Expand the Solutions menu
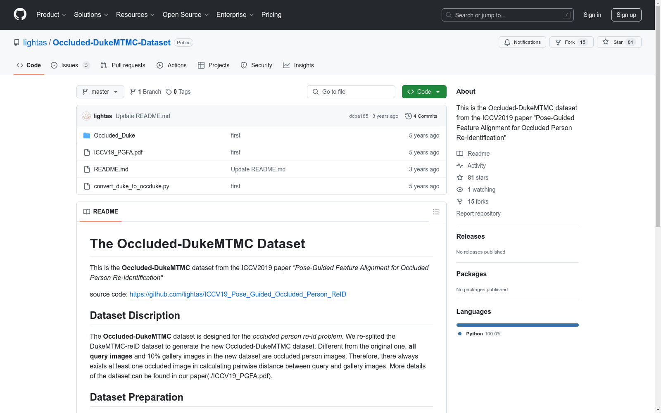 [x=91, y=15]
